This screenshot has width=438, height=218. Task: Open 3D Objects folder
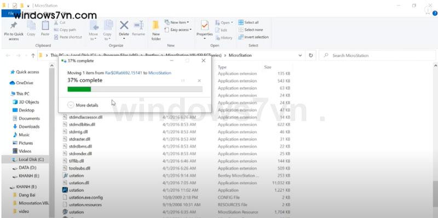click(26, 102)
